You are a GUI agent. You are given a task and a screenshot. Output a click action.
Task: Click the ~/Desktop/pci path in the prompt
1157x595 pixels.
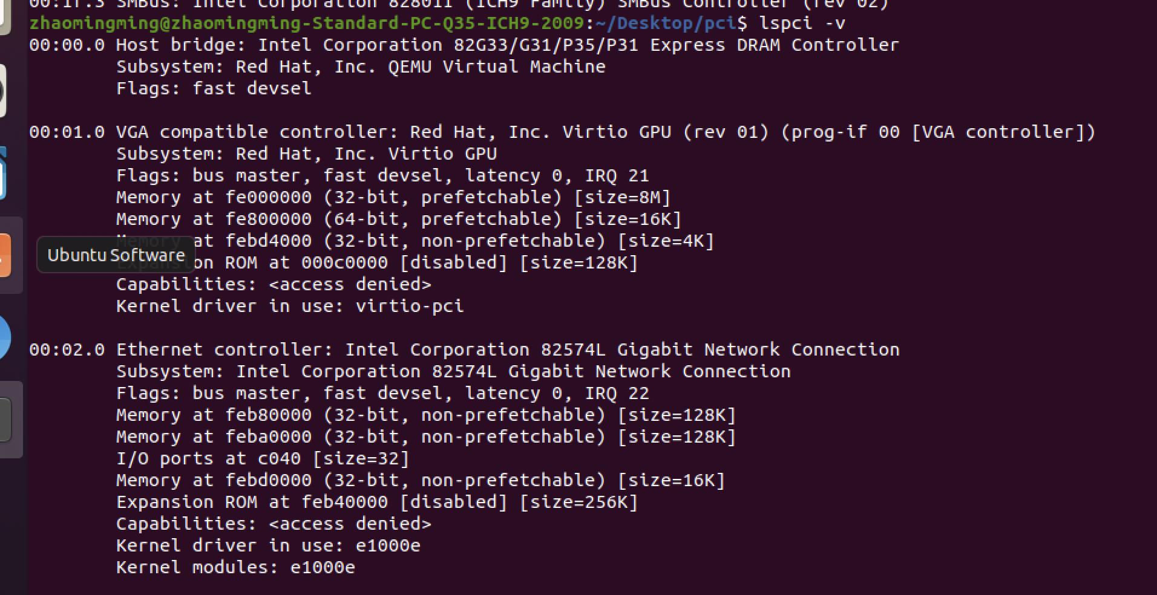666,23
